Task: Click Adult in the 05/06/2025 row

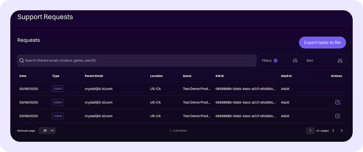Action: 285,88
